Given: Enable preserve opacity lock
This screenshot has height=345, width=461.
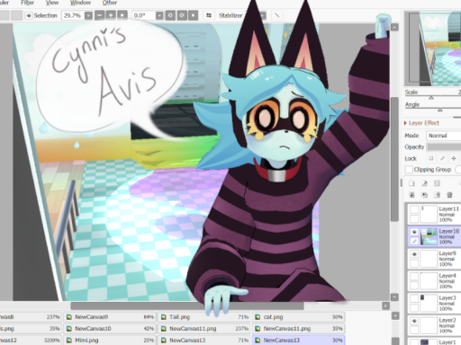Looking at the screenshot, I should [x=431, y=158].
